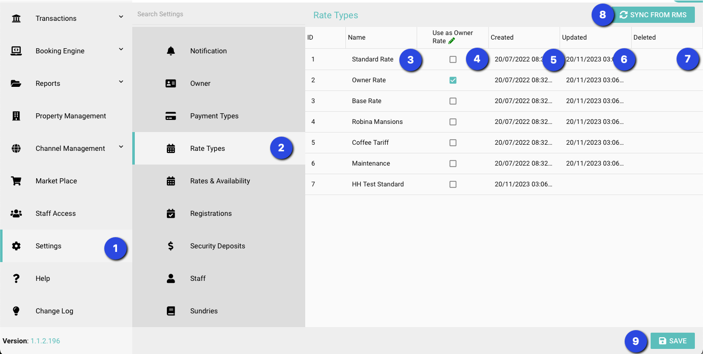Tick the checkbox for Coffee Tariff
703x354 pixels.
coord(453,143)
